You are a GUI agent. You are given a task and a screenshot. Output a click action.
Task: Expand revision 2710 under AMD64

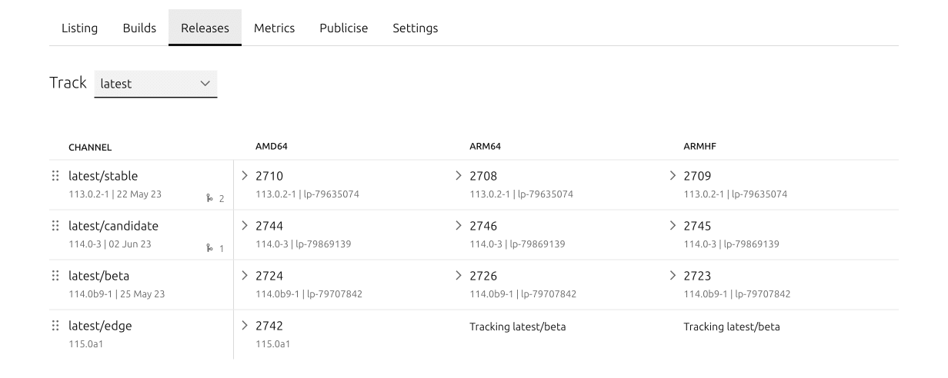point(245,176)
